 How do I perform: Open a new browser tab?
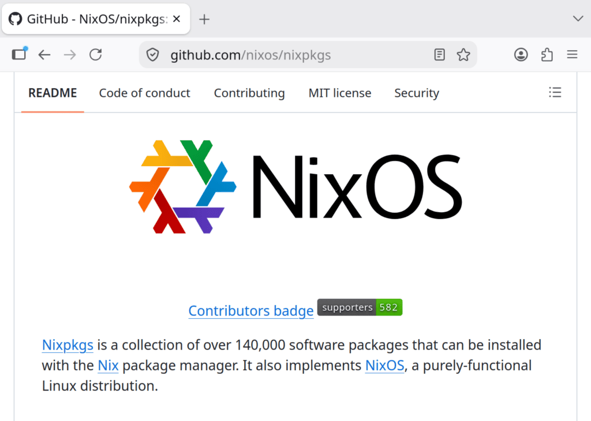coord(204,19)
